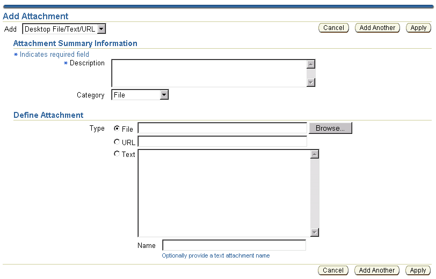Click the bottom Add Another button

[377, 270]
